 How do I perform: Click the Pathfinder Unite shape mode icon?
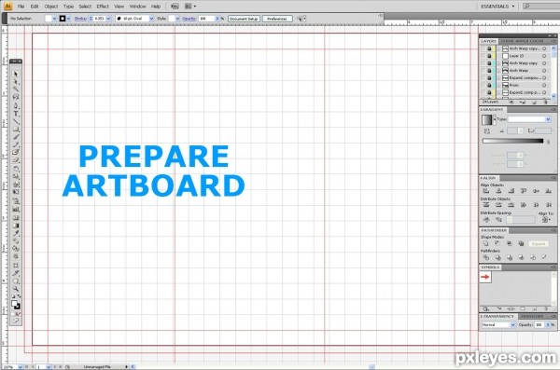485,243
